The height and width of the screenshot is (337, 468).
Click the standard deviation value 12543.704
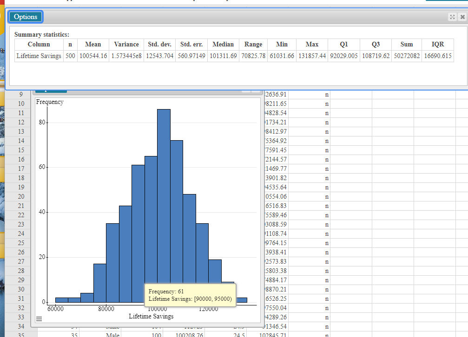click(160, 56)
